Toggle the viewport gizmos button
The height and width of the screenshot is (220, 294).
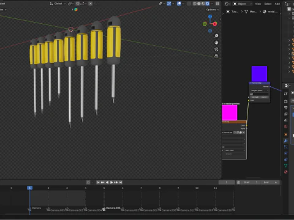pyautogui.click(x=169, y=4)
